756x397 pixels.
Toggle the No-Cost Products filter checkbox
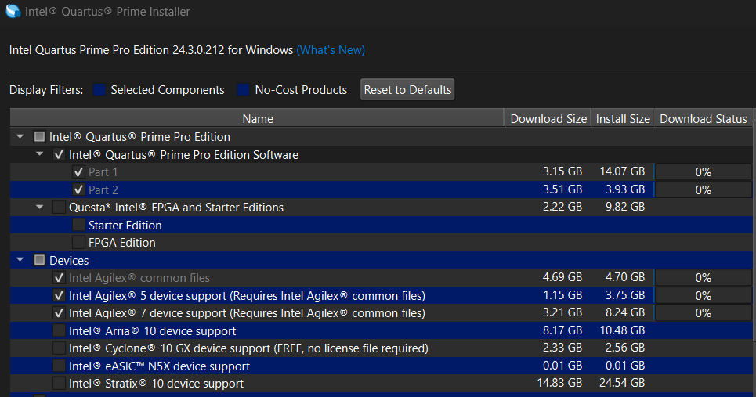[244, 90]
